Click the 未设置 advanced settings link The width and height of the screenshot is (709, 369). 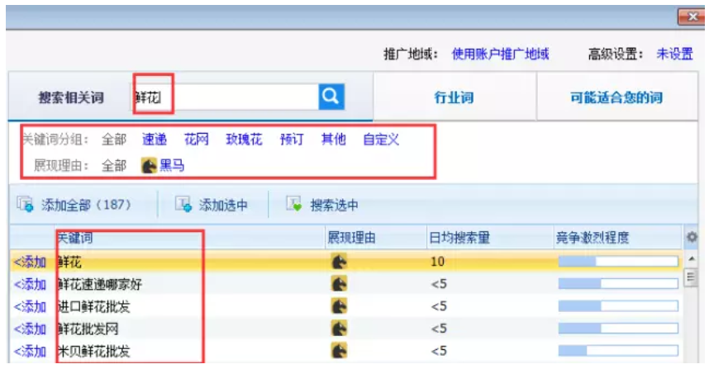coord(674,54)
